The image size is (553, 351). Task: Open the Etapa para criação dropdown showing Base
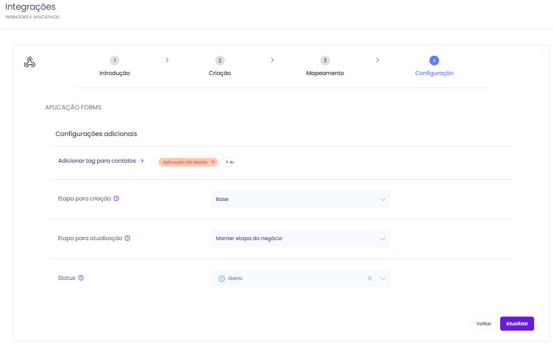click(x=300, y=199)
